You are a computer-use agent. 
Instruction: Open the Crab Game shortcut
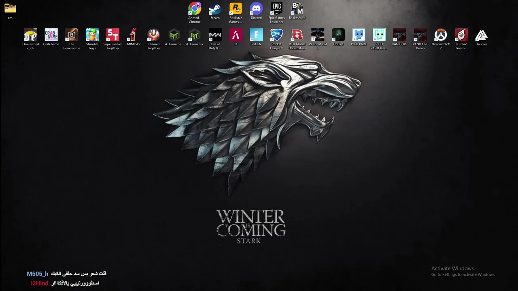point(51,35)
